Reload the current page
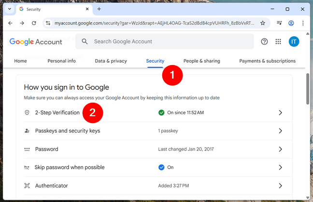 point(34,23)
